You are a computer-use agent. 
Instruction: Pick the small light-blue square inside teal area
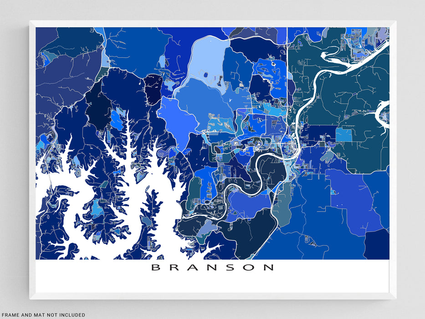[x=344, y=135]
